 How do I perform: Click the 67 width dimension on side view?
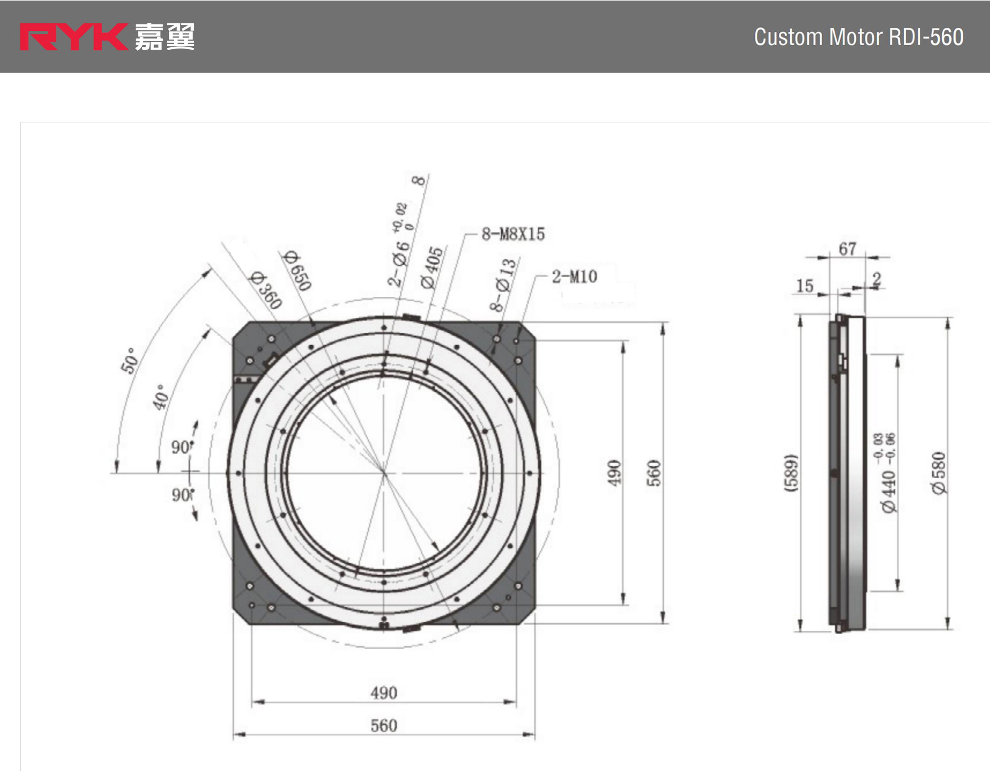[847, 249]
